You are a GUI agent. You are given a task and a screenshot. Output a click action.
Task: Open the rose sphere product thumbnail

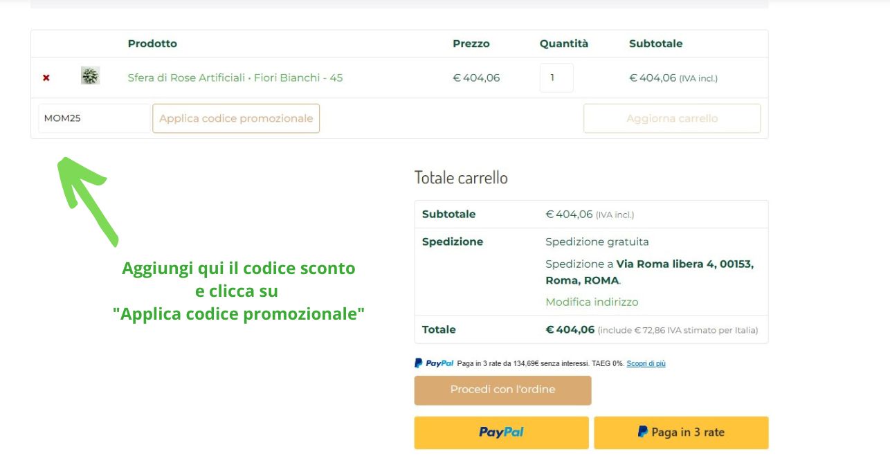90,76
